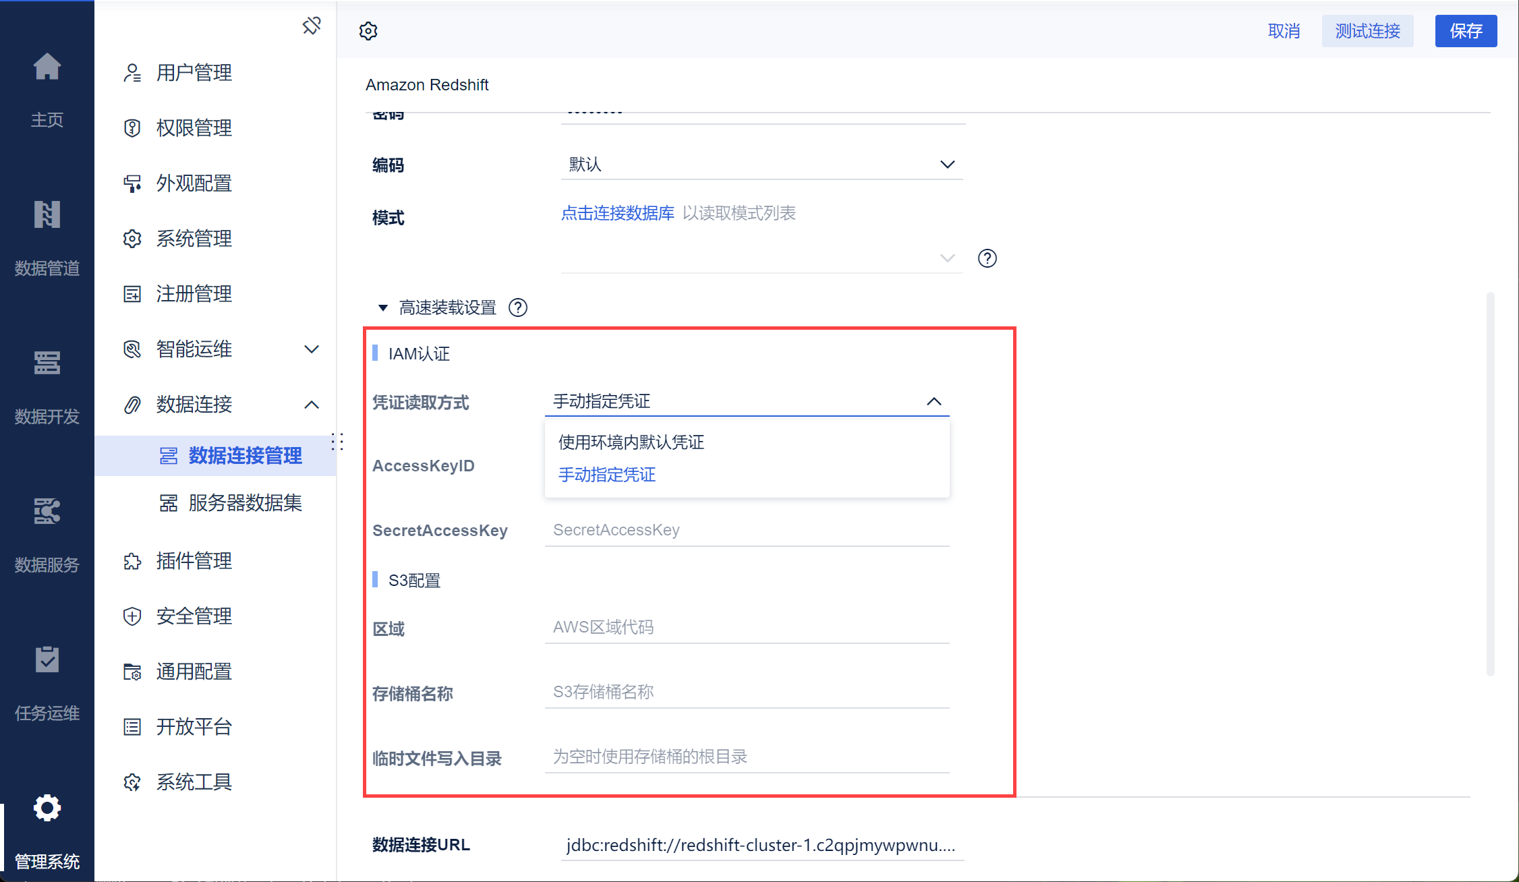The image size is (1519, 882).
Task: Click the help icon next to the 模式 dropdown
Action: tap(987, 258)
